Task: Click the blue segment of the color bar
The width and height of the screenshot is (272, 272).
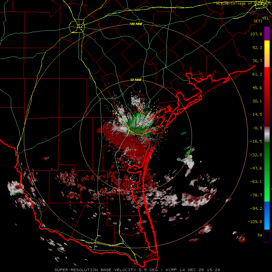Action: coord(267,215)
